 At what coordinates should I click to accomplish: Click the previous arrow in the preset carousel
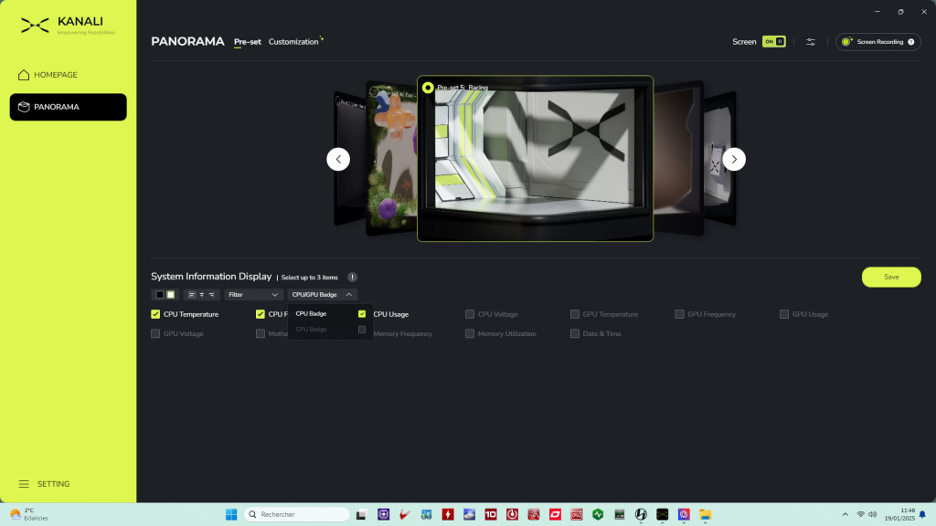click(338, 159)
